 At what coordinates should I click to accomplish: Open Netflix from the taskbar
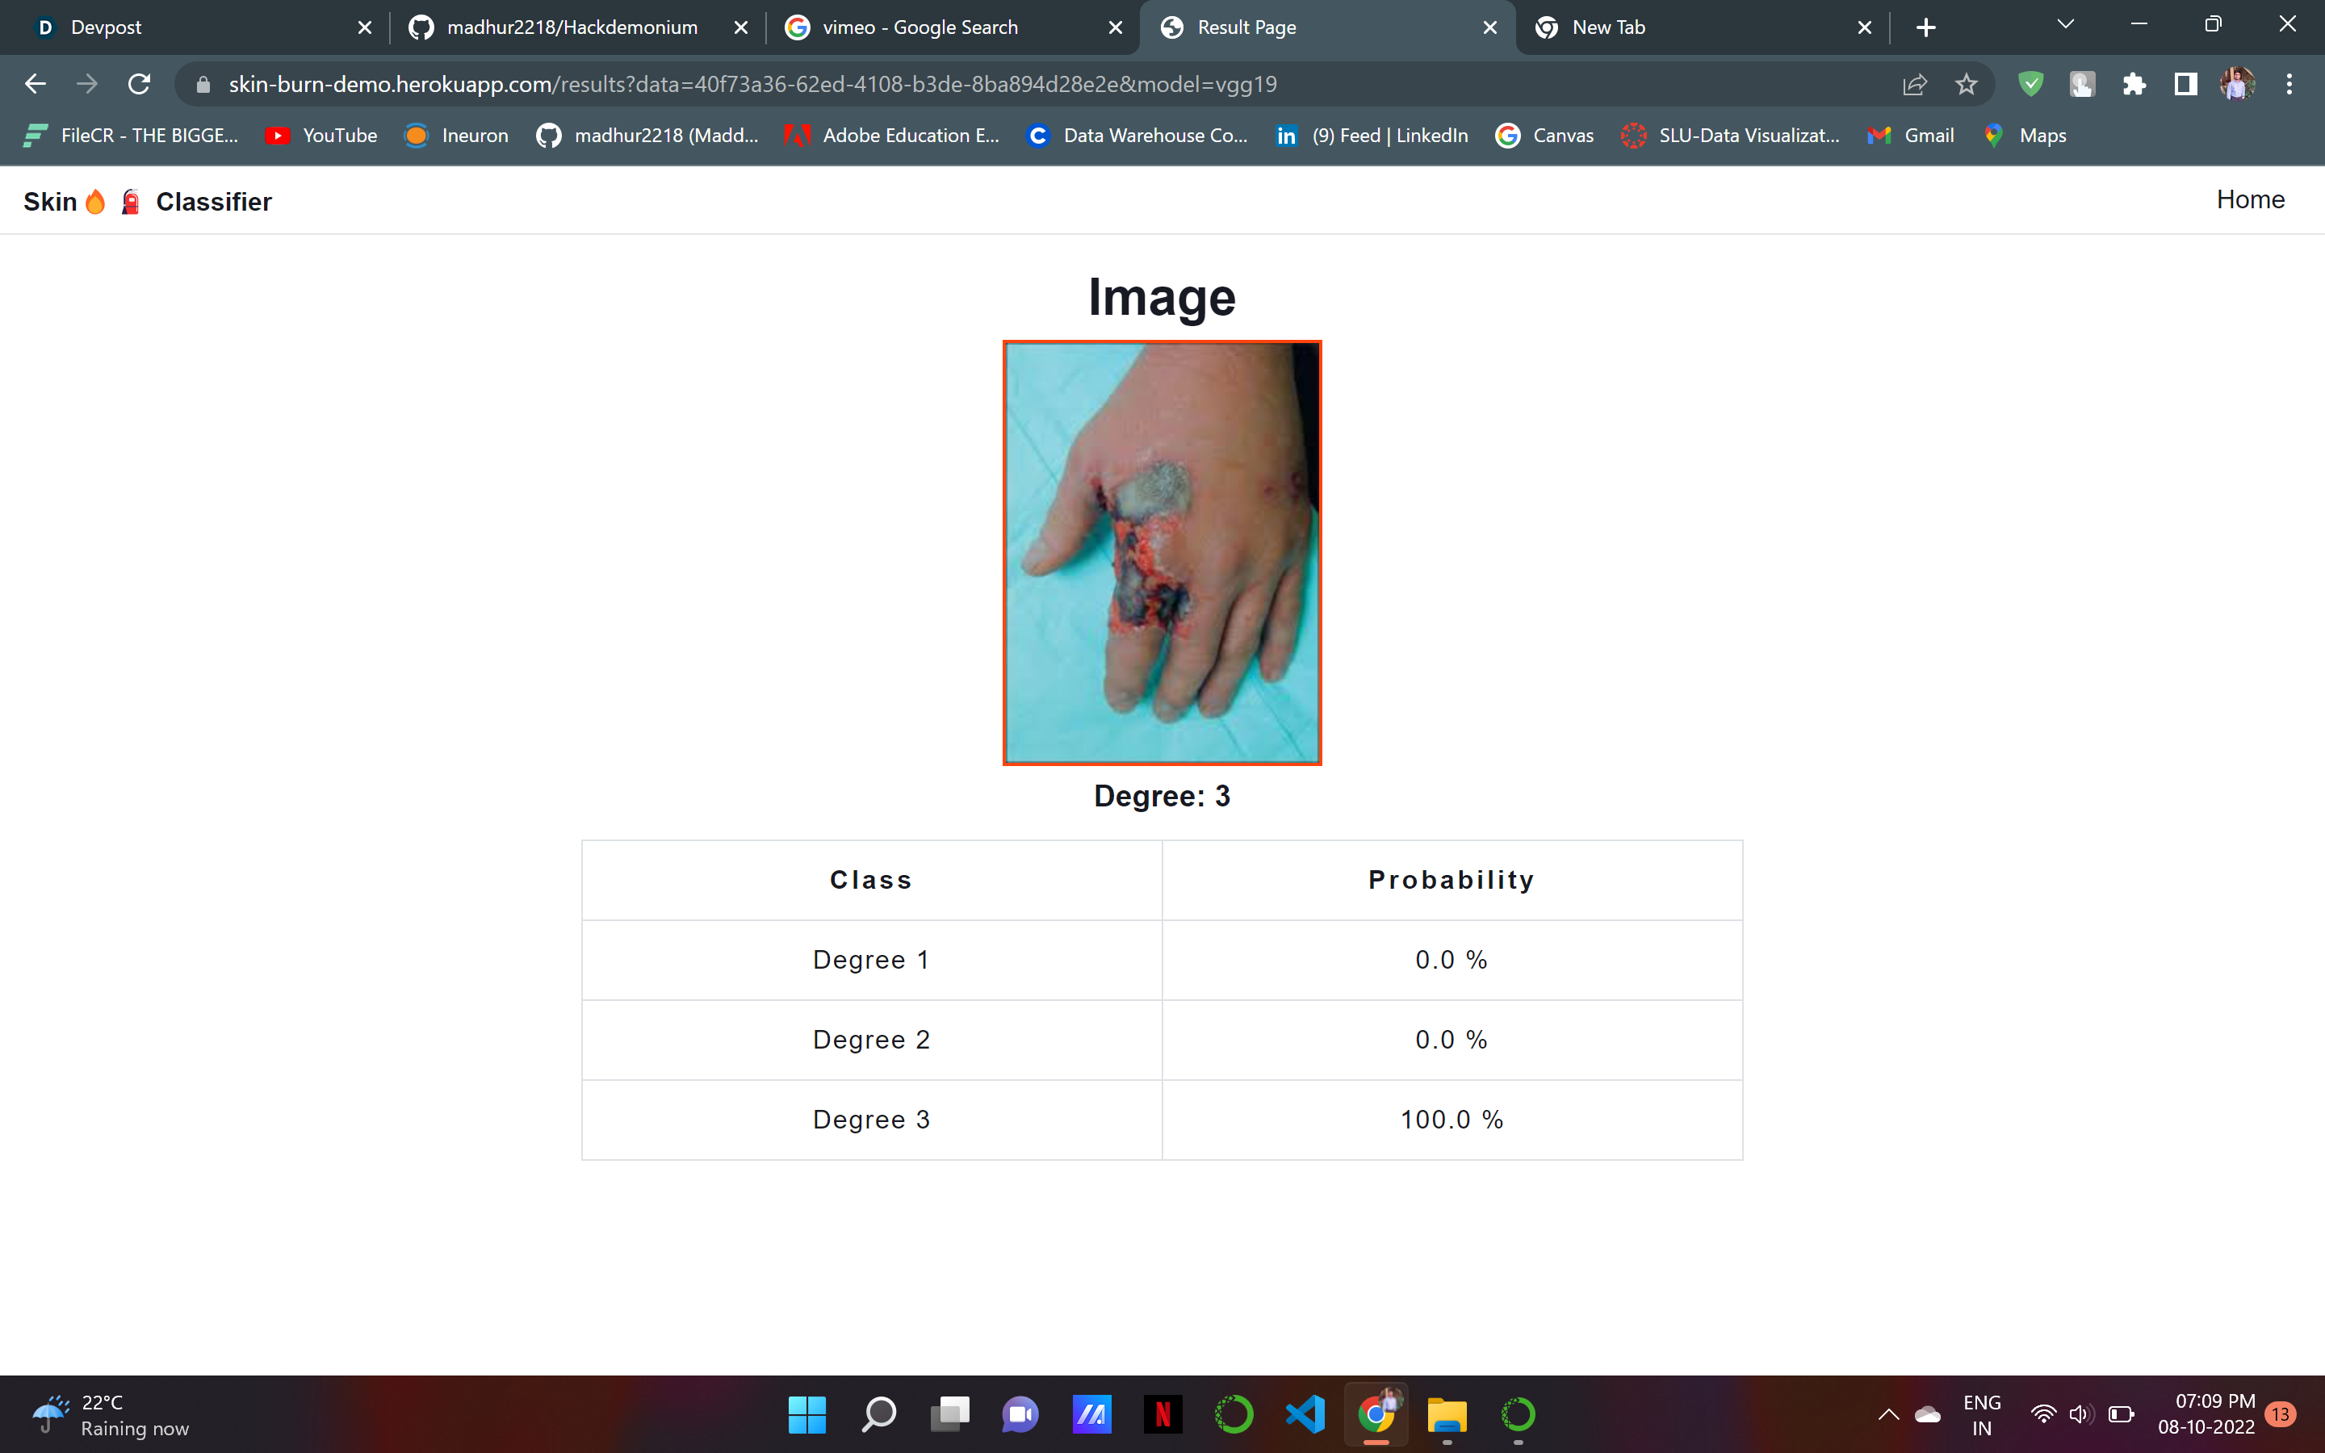(1162, 1414)
